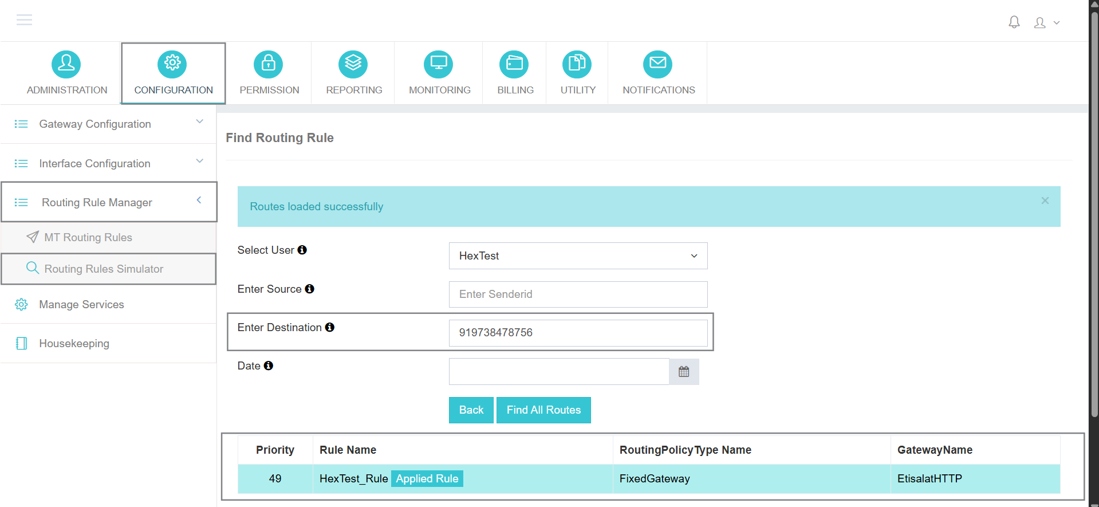Screen dimensions: 1099x507
Task: Expand the Interface Configuration section
Action: point(108,164)
